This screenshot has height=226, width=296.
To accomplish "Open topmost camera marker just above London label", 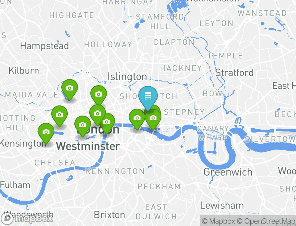I will (98, 114).
